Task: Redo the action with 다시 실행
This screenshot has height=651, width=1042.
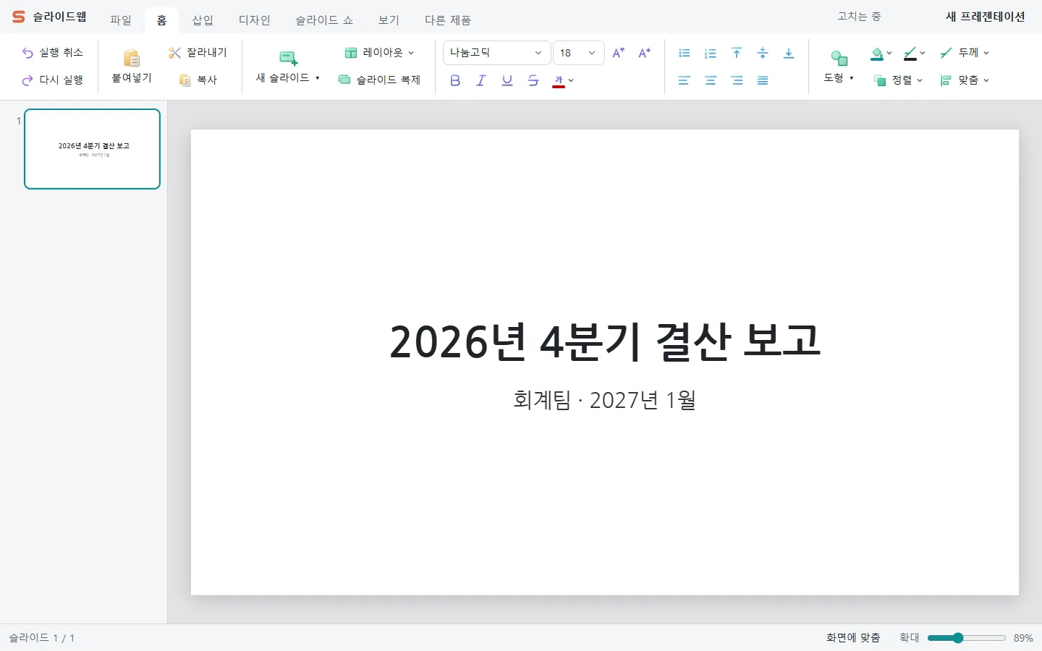Action: (53, 80)
